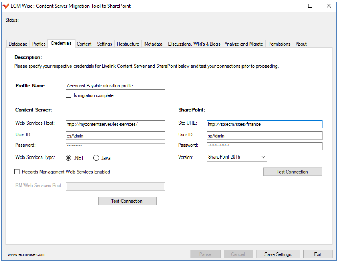Maximize the application window
This screenshot has width=339, height=263.
click(x=310, y=6)
